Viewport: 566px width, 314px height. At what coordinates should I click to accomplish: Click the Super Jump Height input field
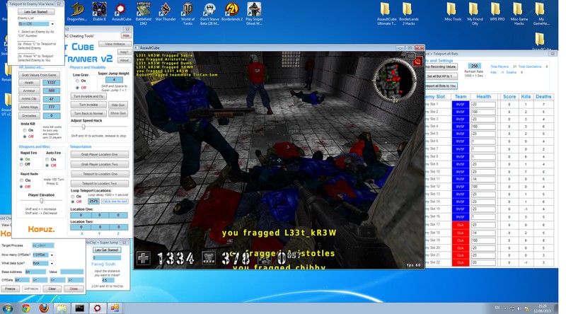pos(114,80)
